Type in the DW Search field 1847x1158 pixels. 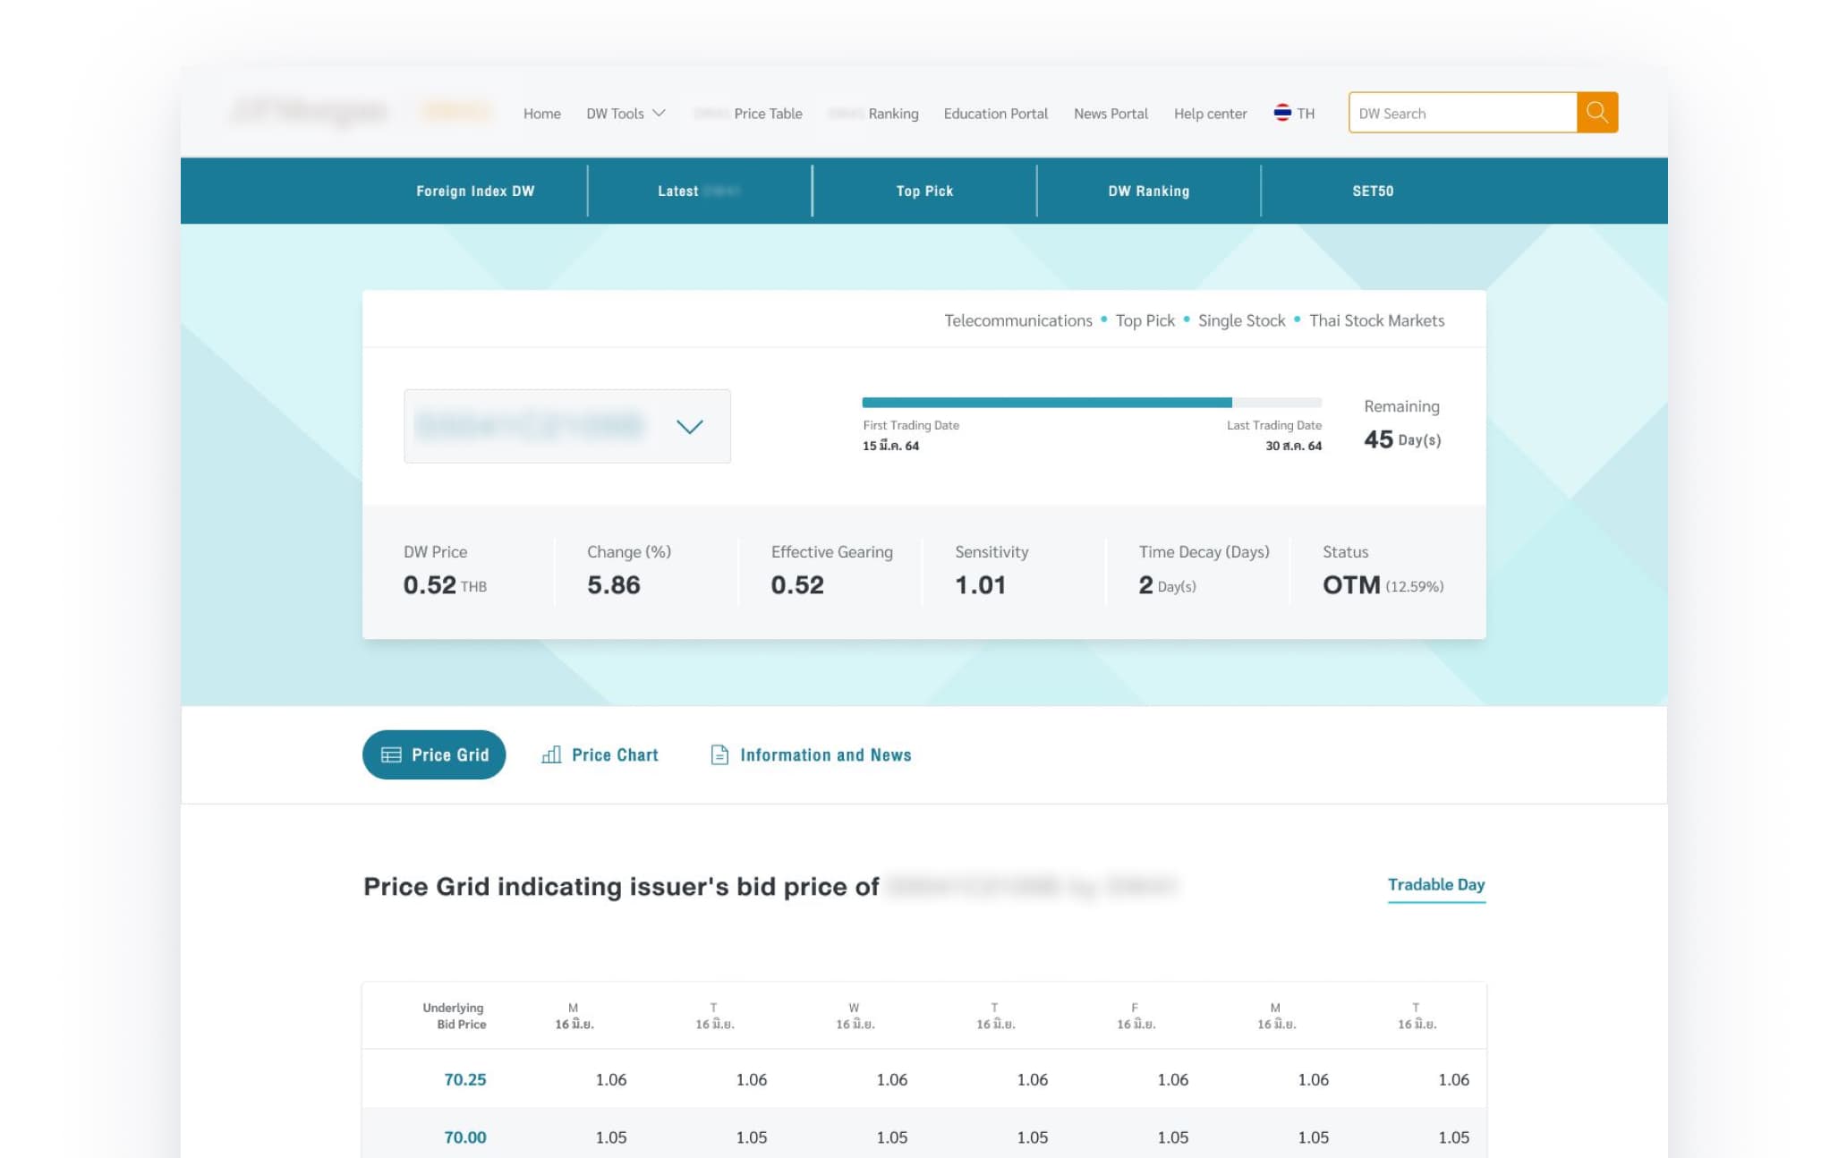tap(1462, 113)
